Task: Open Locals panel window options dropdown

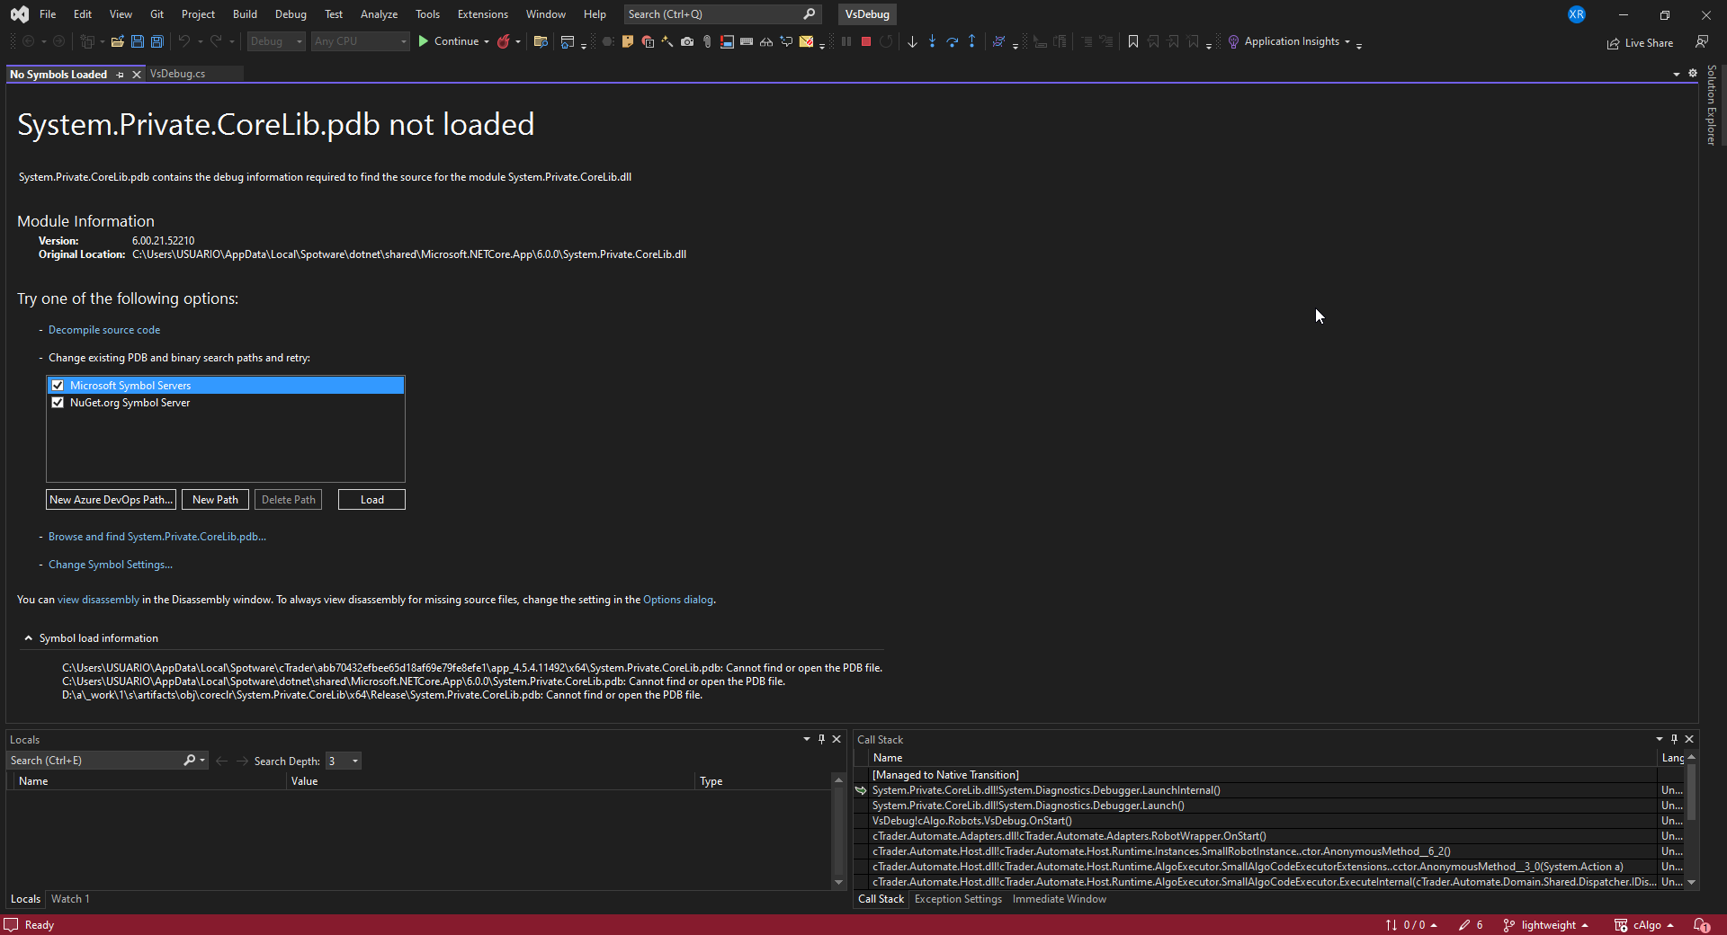Action: (807, 739)
